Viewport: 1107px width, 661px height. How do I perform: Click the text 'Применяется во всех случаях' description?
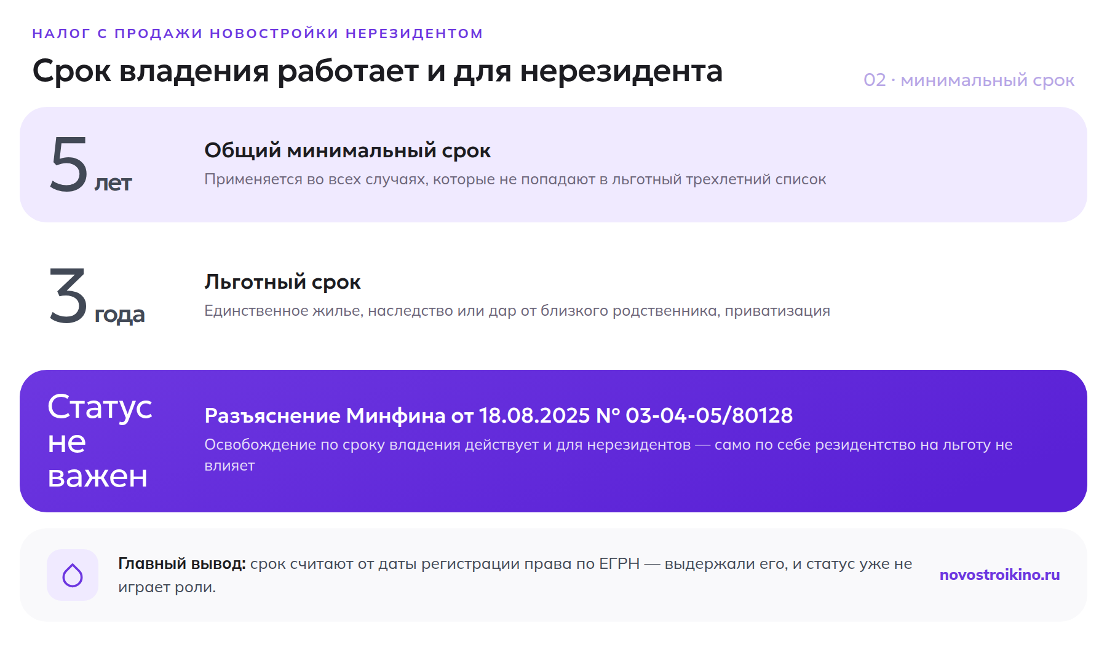[515, 179]
